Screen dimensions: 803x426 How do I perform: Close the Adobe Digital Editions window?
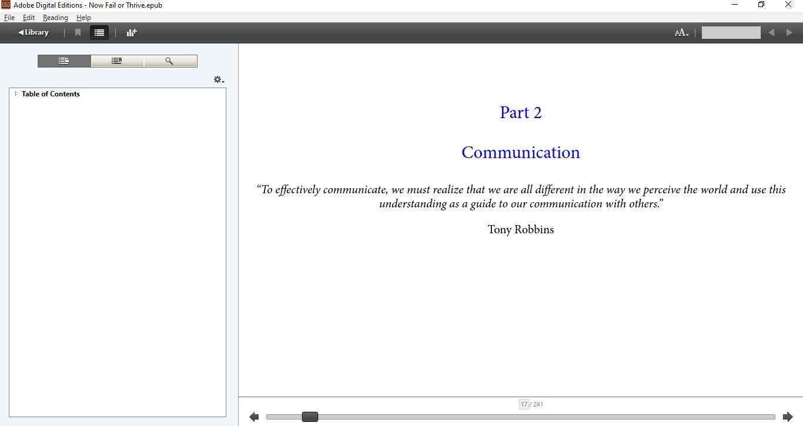[x=788, y=5]
